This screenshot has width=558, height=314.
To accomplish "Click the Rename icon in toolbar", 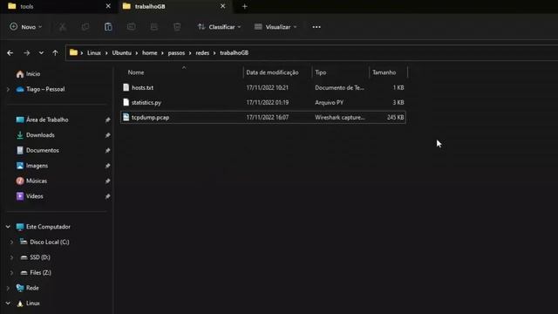I will pos(132,27).
